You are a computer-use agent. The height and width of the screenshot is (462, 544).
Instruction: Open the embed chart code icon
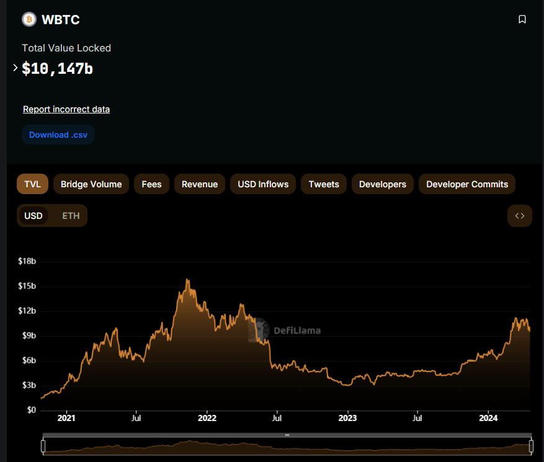(x=519, y=216)
